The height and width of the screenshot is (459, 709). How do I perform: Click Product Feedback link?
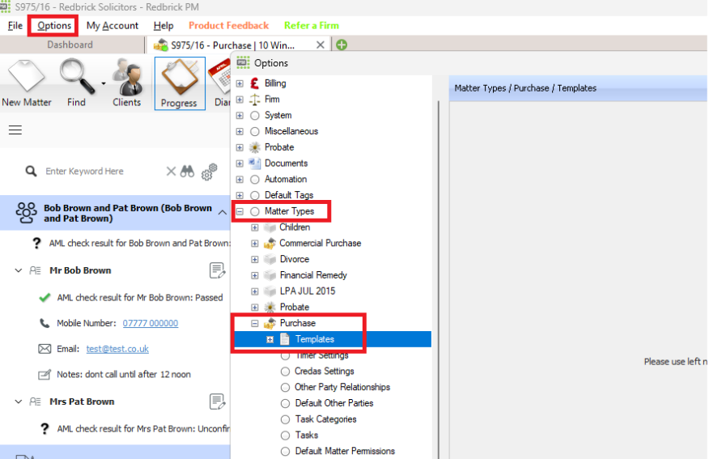229,26
